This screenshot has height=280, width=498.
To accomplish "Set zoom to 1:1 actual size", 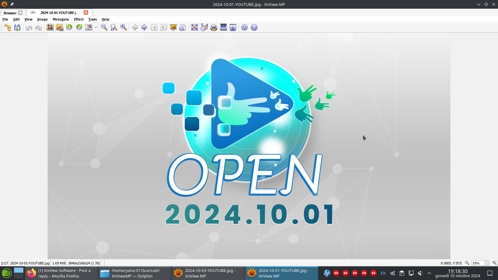I will coord(114,27).
